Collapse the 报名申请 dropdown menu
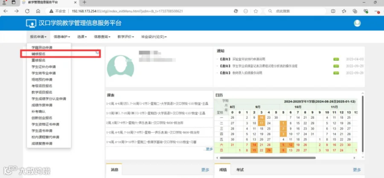Image resolution: width=384 pixels, height=178 pixels. point(38,37)
